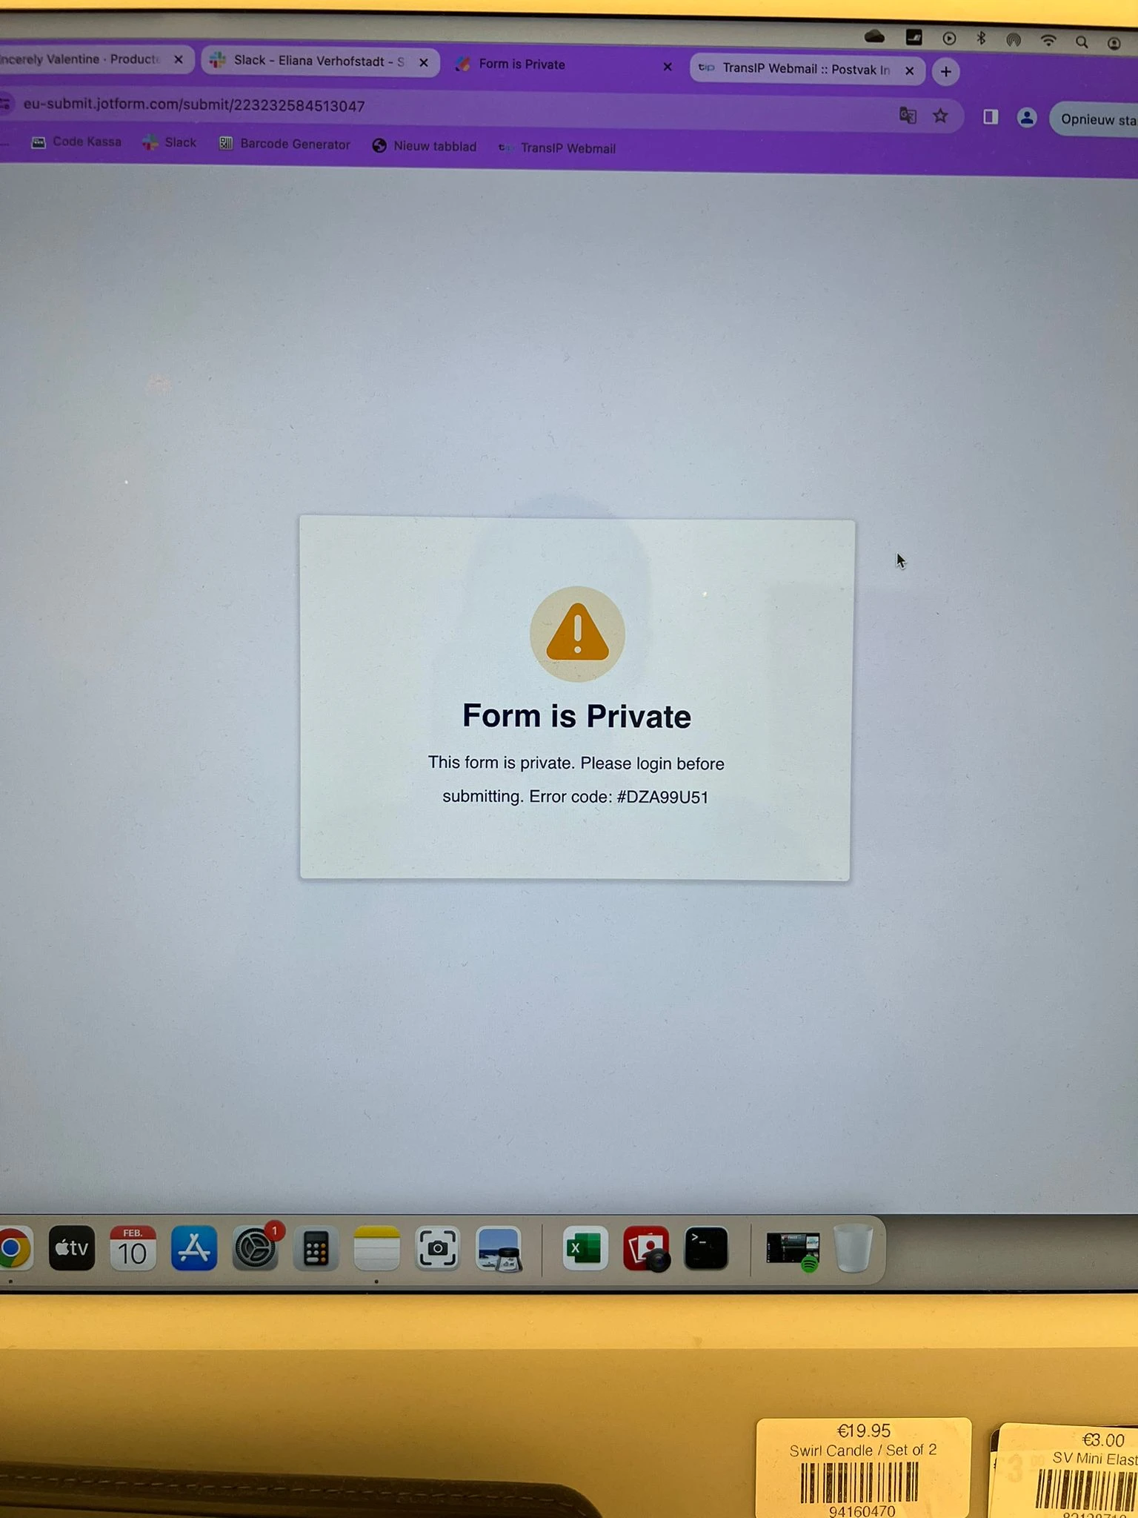Close the Form is Private tab

pos(668,67)
